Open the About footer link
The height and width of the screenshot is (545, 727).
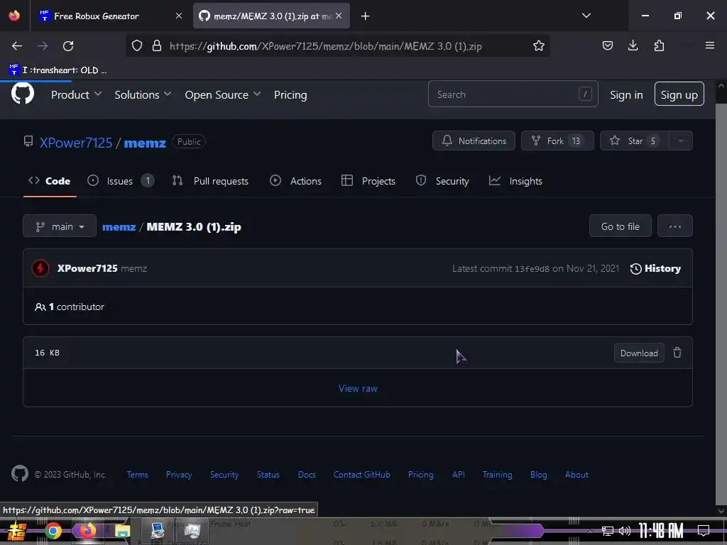(x=576, y=475)
